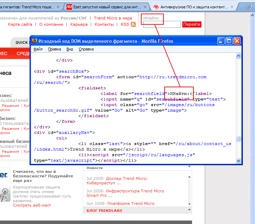Open the БЛОГ TRENDLABS heading

click(104, 210)
